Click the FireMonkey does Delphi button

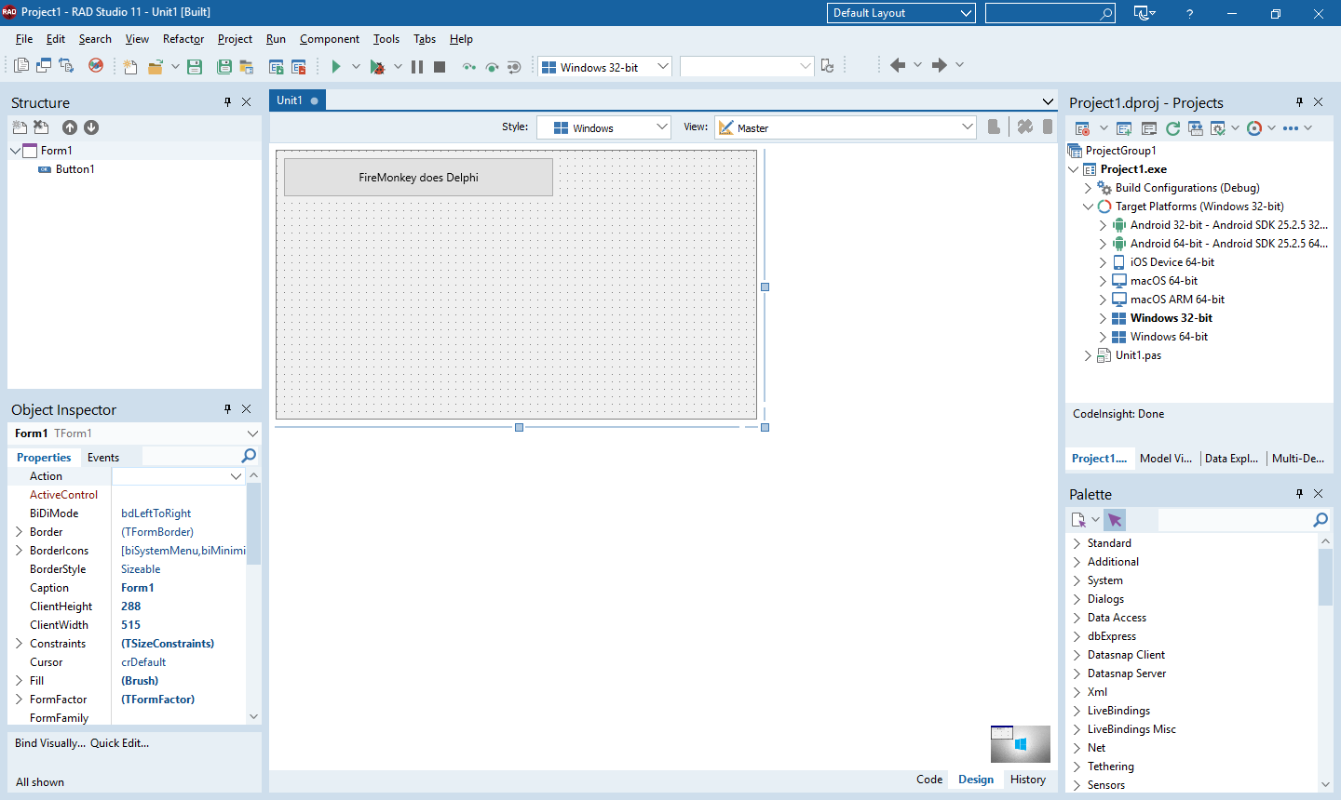pos(418,177)
